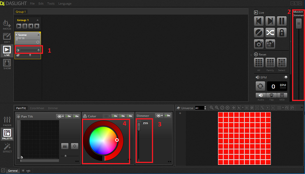Click the blackout circle-slash icon
Image resolution: width=305 pixels, height=174 pixels.
pos(259,33)
